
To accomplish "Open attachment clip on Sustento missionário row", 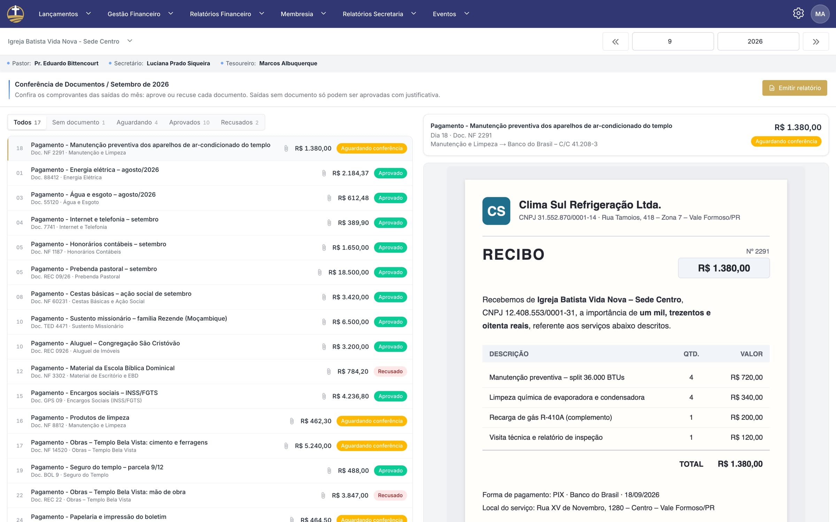I will coord(324,322).
